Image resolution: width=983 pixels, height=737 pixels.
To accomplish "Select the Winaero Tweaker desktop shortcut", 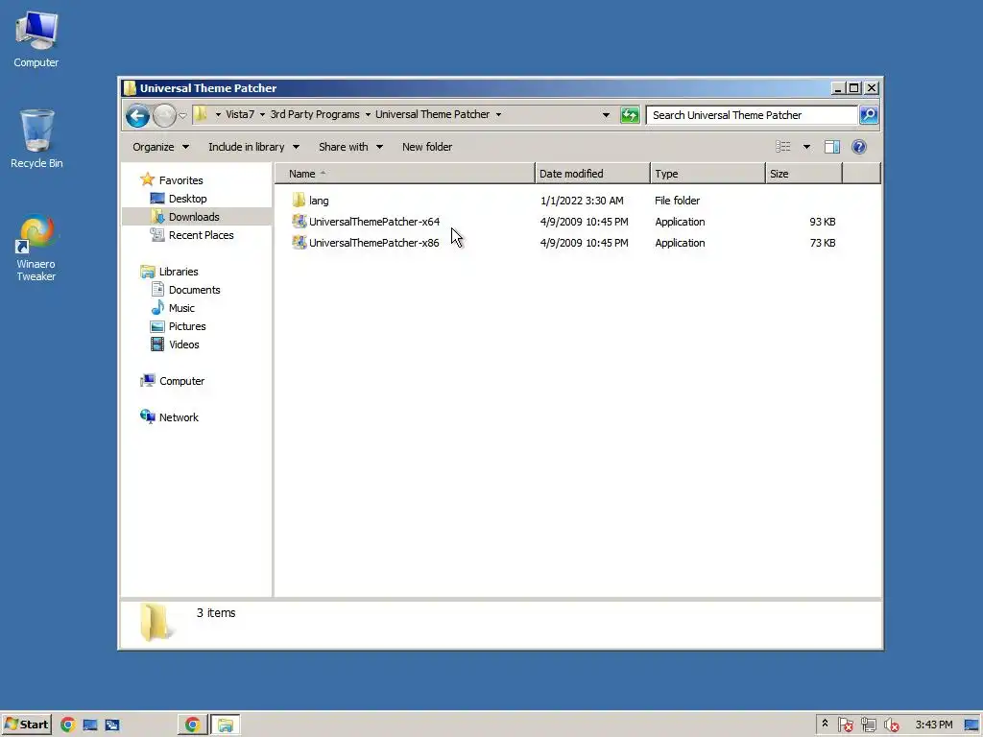I will click(36, 249).
